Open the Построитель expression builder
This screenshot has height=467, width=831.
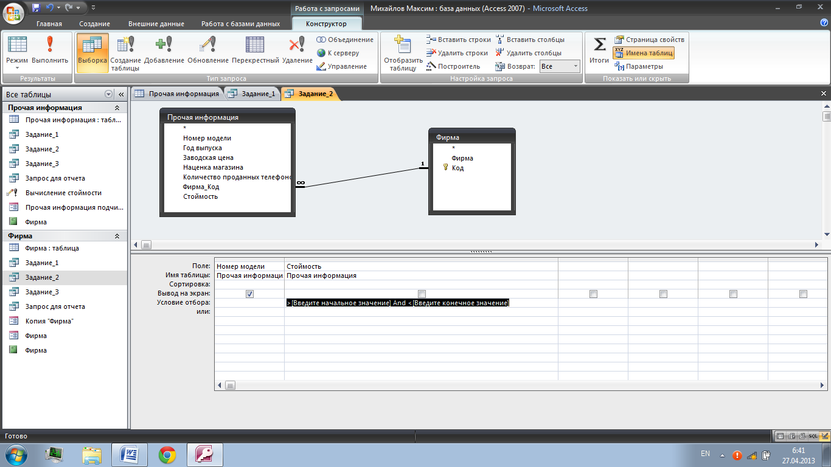[453, 66]
